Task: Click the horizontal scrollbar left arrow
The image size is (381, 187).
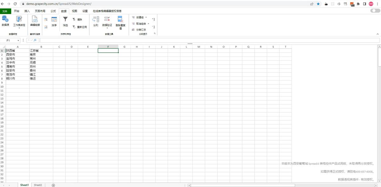Action: [x=189, y=185]
